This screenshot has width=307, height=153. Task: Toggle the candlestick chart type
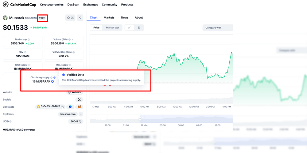coord(139,28)
